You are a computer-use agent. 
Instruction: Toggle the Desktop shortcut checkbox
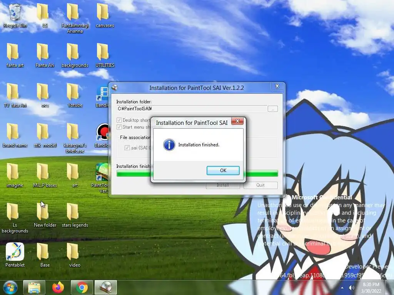click(x=119, y=120)
